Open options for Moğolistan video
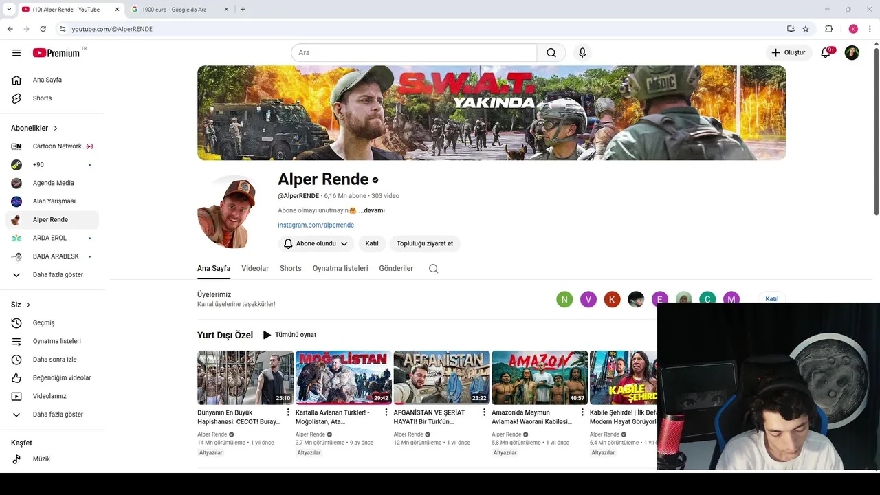The image size is (880, 495). [386, 412]
